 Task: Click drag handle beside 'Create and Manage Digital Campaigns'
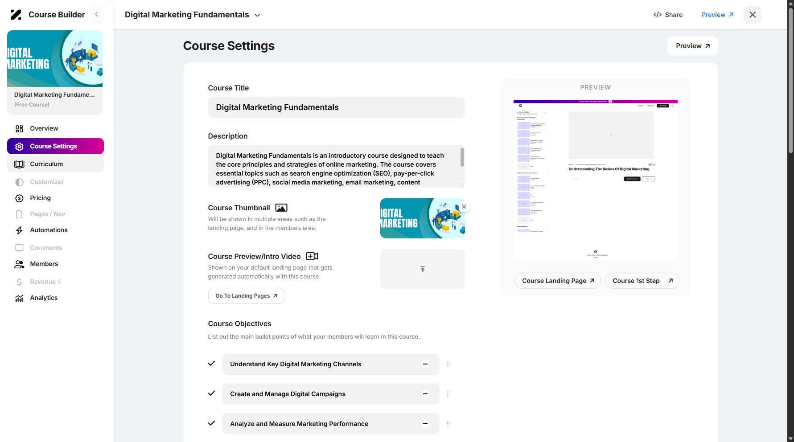[x=448, y=394]
